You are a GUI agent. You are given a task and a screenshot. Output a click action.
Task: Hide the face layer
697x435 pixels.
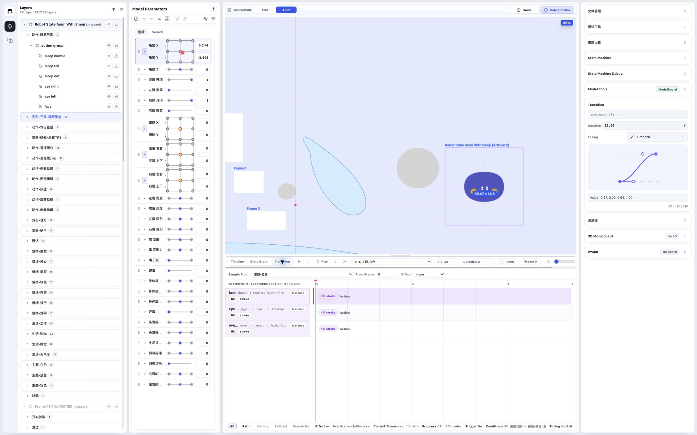pyautogui.click(x=109, y=107)
